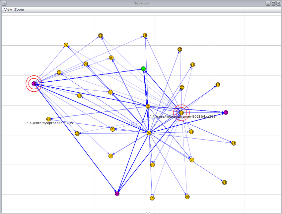Viewport: 282px width, 214px height.
Task: Open the View menu
Action: tap(8, 9)
